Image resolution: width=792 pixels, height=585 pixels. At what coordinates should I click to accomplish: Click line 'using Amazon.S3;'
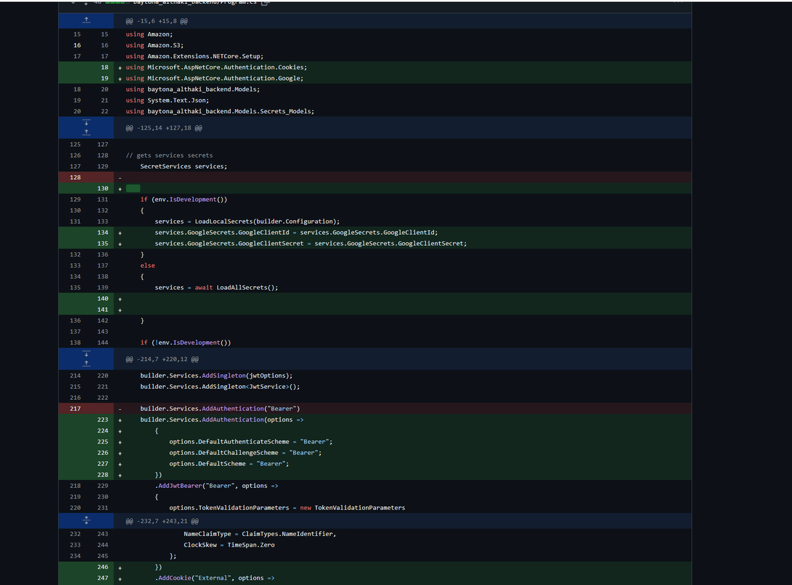pos(155,46)
